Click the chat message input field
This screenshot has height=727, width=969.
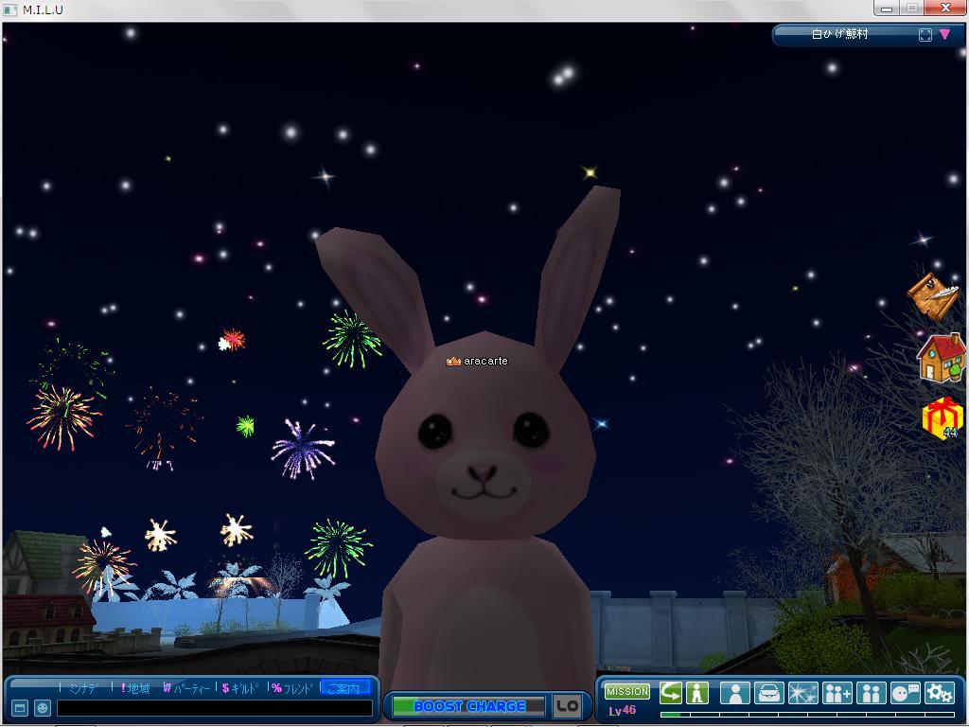coord(214,708)
